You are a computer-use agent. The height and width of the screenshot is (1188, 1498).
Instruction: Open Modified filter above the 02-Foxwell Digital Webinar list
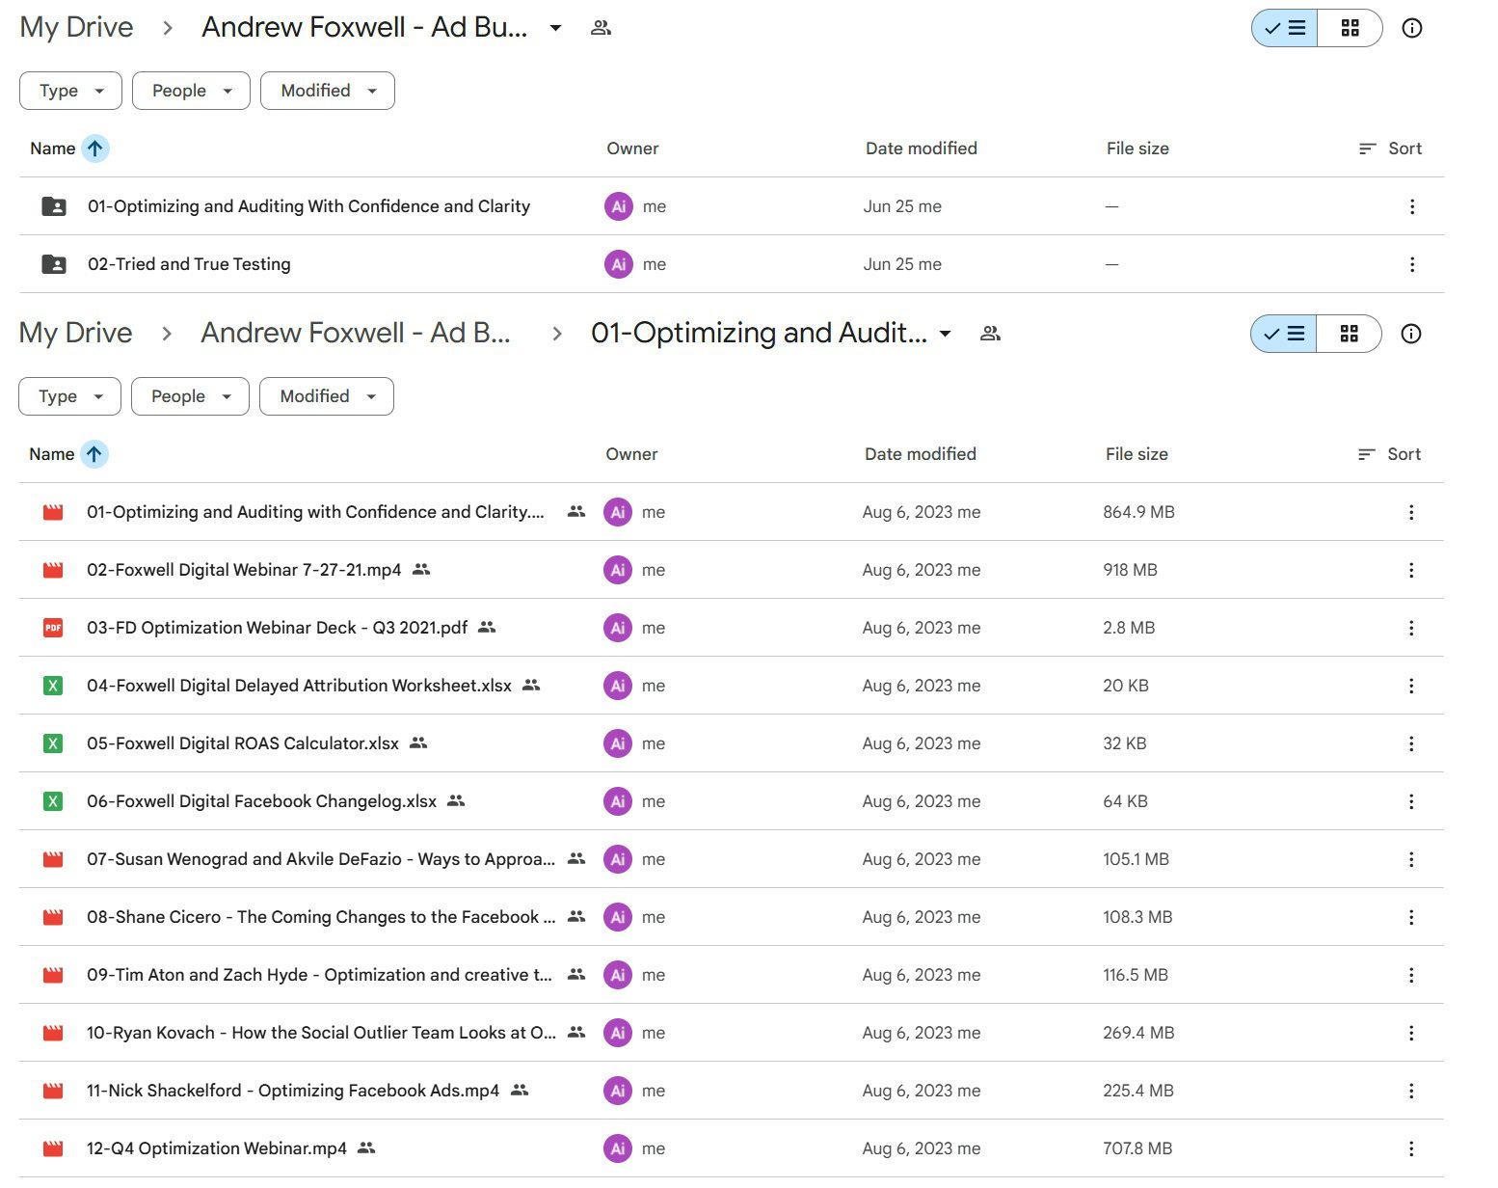[327, 396]
